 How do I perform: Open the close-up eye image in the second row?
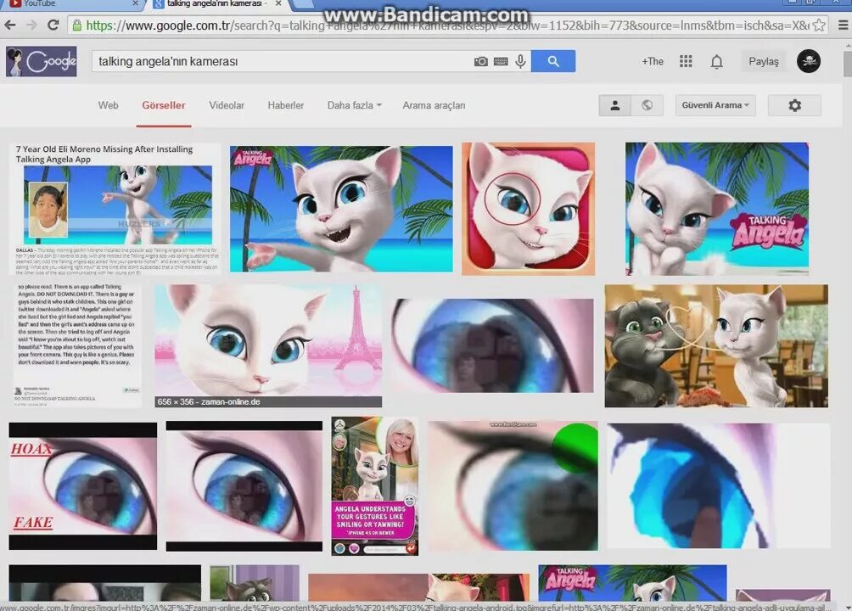click(492, 345)
